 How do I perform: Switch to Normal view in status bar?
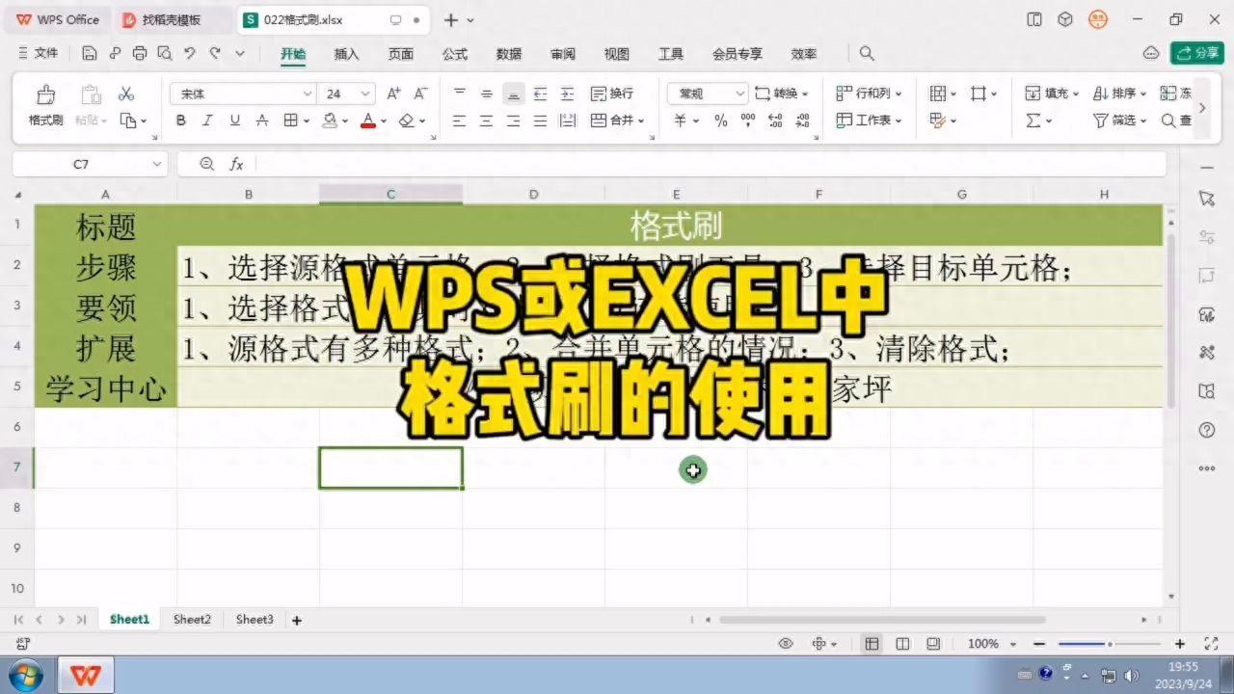pos(872,644)
